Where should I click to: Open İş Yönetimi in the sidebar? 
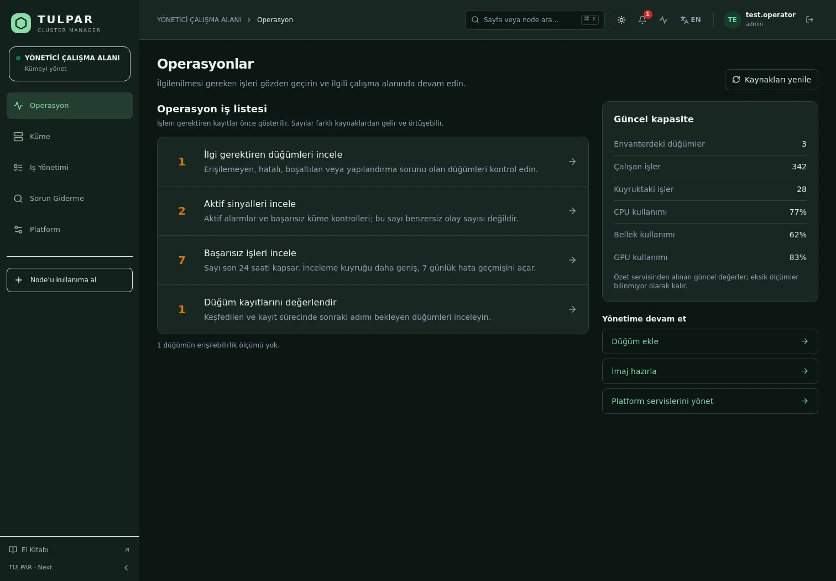(x=70, y=168)
